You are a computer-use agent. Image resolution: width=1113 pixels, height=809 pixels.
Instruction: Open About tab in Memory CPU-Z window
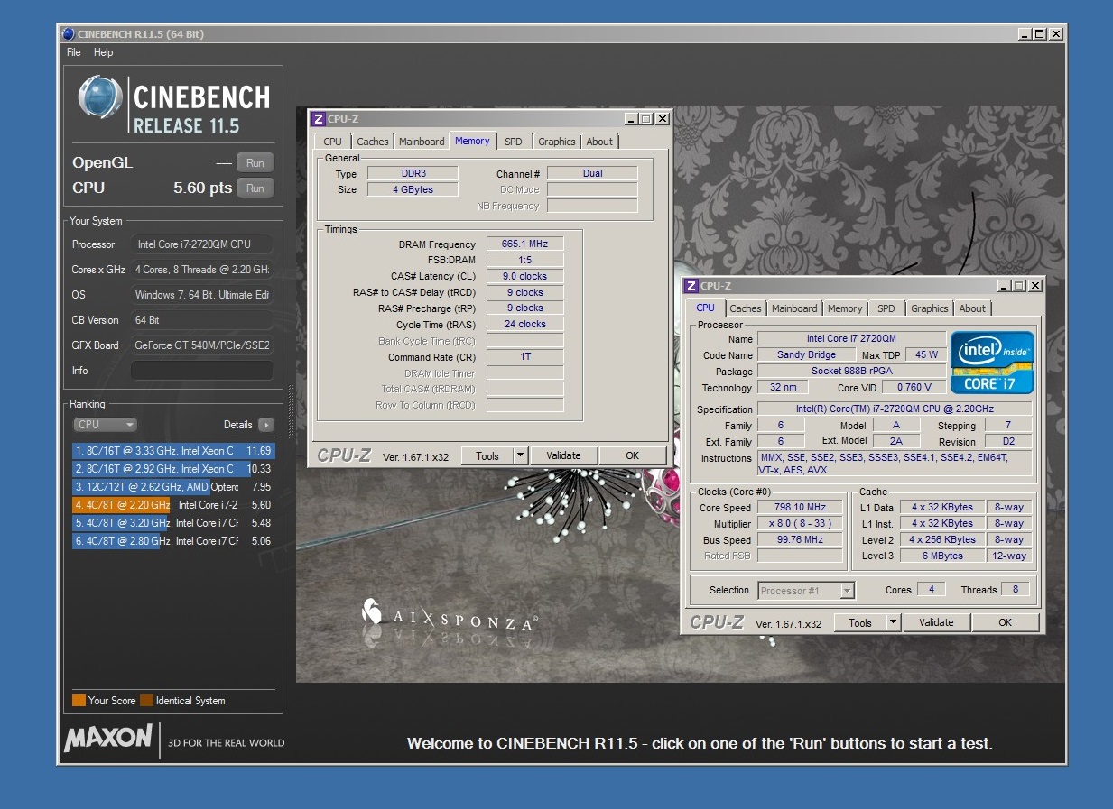click(599, 142)
